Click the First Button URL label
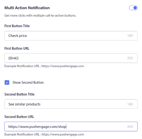The image size is (142, 139). tap(17, 48)
